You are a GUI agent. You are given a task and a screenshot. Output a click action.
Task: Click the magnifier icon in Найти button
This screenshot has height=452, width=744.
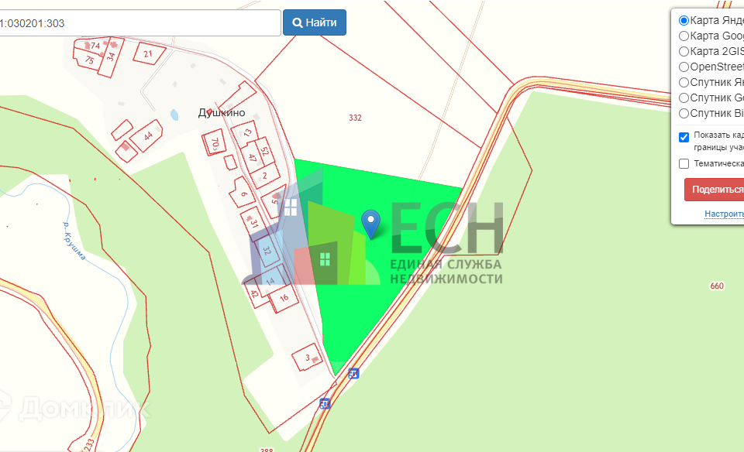pos(298,22)
